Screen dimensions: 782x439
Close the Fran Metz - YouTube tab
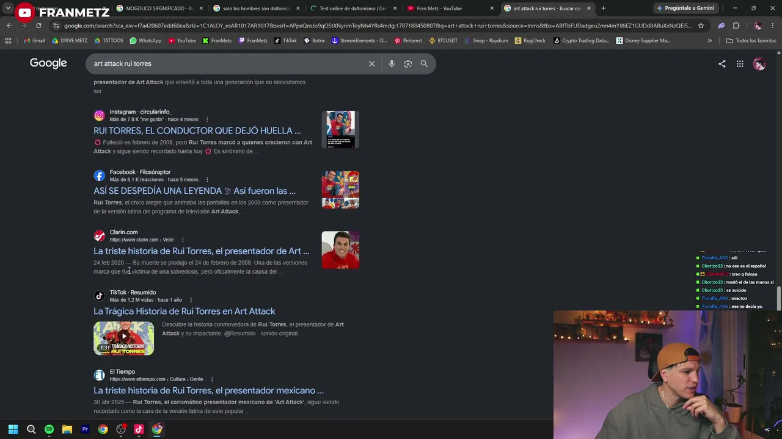[492, 9]
